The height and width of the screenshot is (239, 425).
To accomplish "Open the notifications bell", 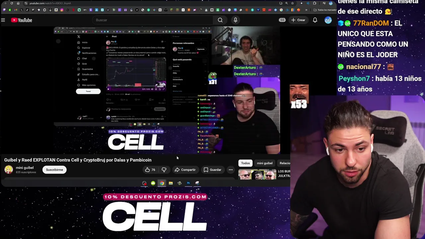I will click(315, 20).
